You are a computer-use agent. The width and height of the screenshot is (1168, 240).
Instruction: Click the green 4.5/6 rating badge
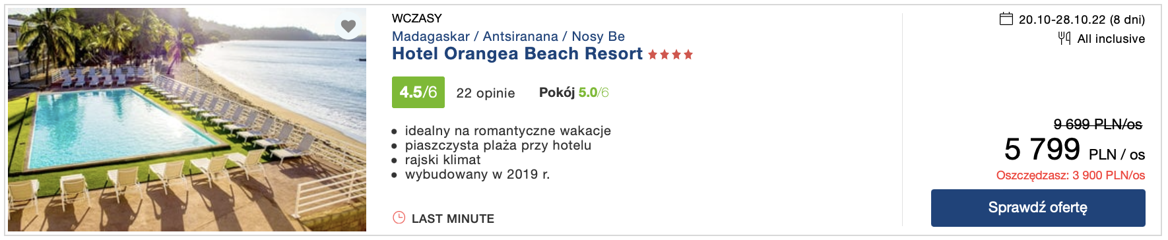point(418,92)
